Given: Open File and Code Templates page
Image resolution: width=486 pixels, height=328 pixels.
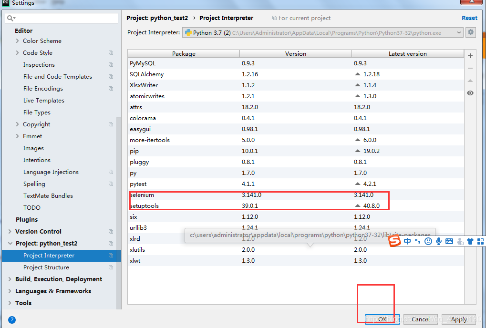Looking at the screenshot, I should coord(57,76).
